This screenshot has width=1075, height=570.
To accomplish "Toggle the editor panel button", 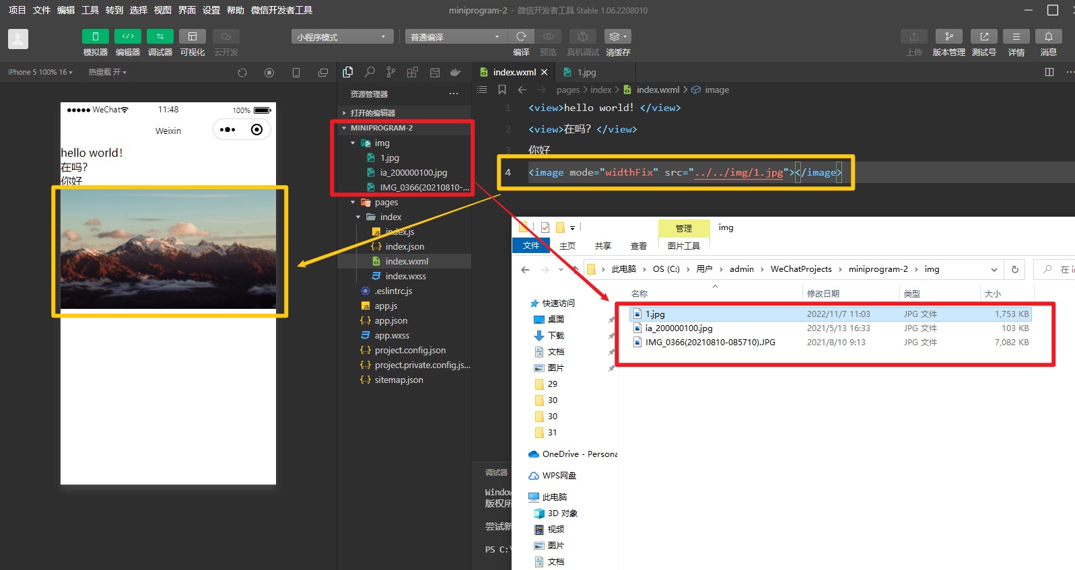I will (x=127, y=36).
